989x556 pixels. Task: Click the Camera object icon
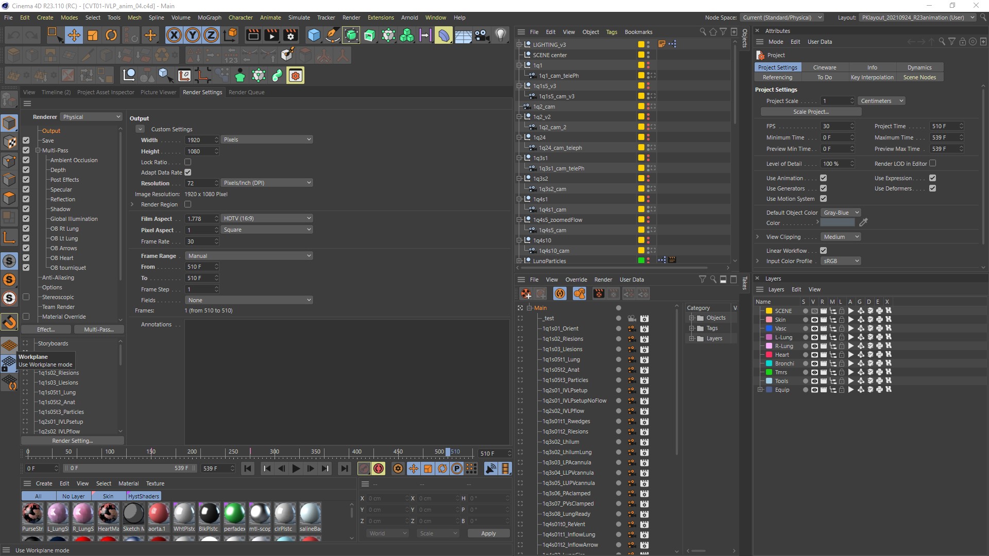pyautogui.click(x=482, y=35)
